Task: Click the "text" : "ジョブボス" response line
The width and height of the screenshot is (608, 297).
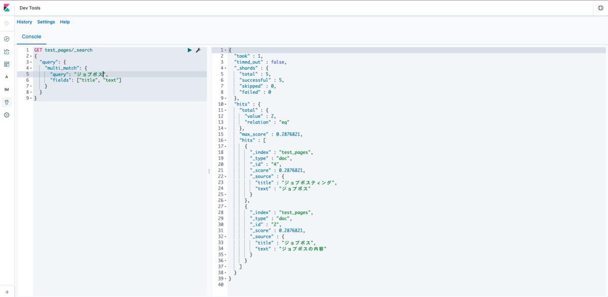Action: pos(283,189)
